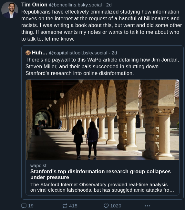Open @capitalistfool.bsky.social handle
The height and width of the screenshot is (210, 185).
pos(78,53)
